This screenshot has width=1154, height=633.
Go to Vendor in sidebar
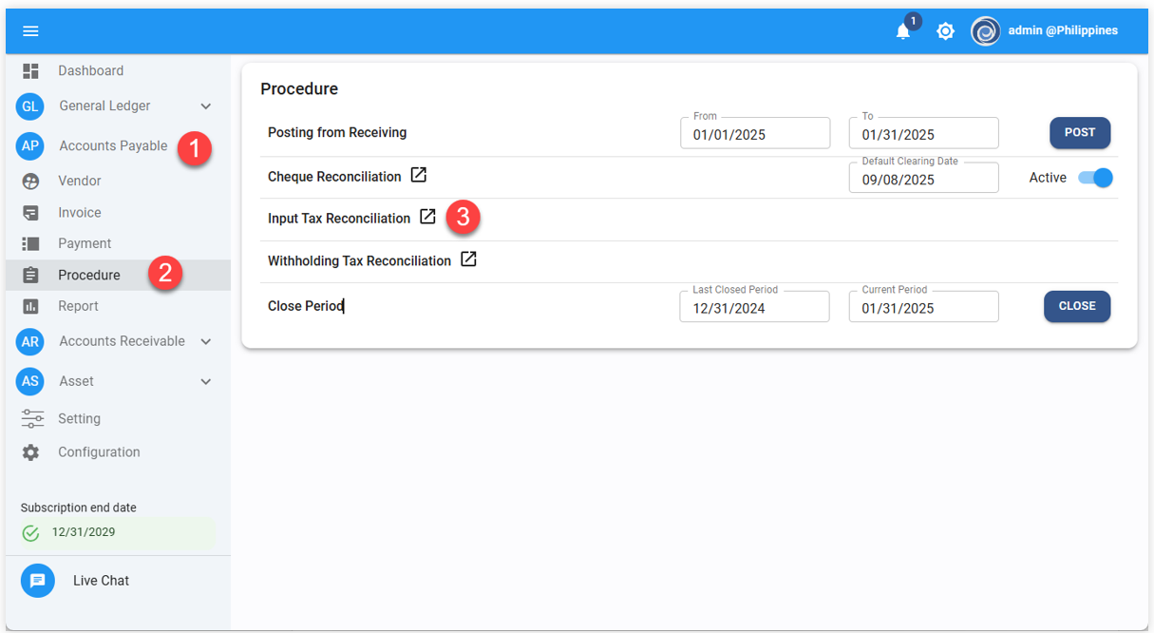(80, 181)
